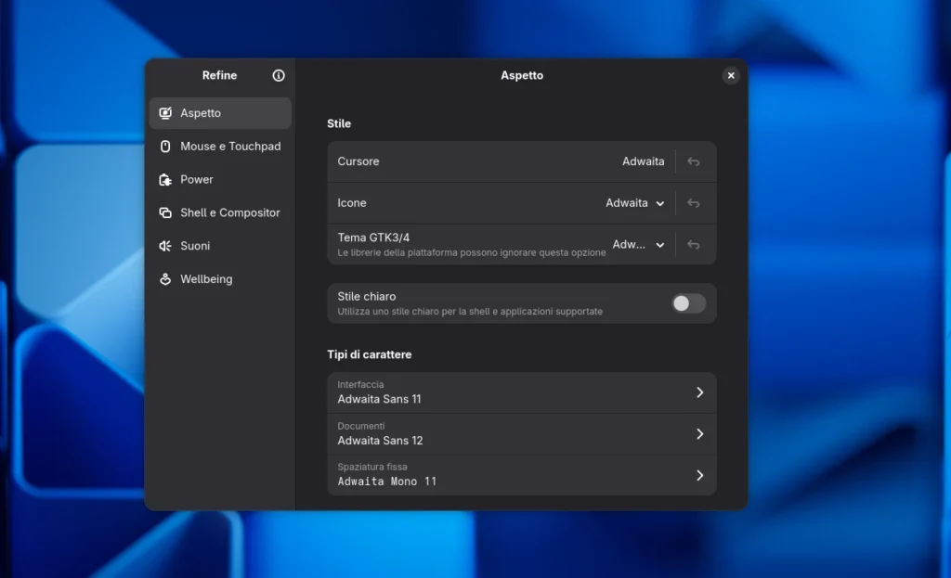Select the Aspetto sidebar icon
The width and height of the screenshot is (951, 578).
click(x=164, y=112)
